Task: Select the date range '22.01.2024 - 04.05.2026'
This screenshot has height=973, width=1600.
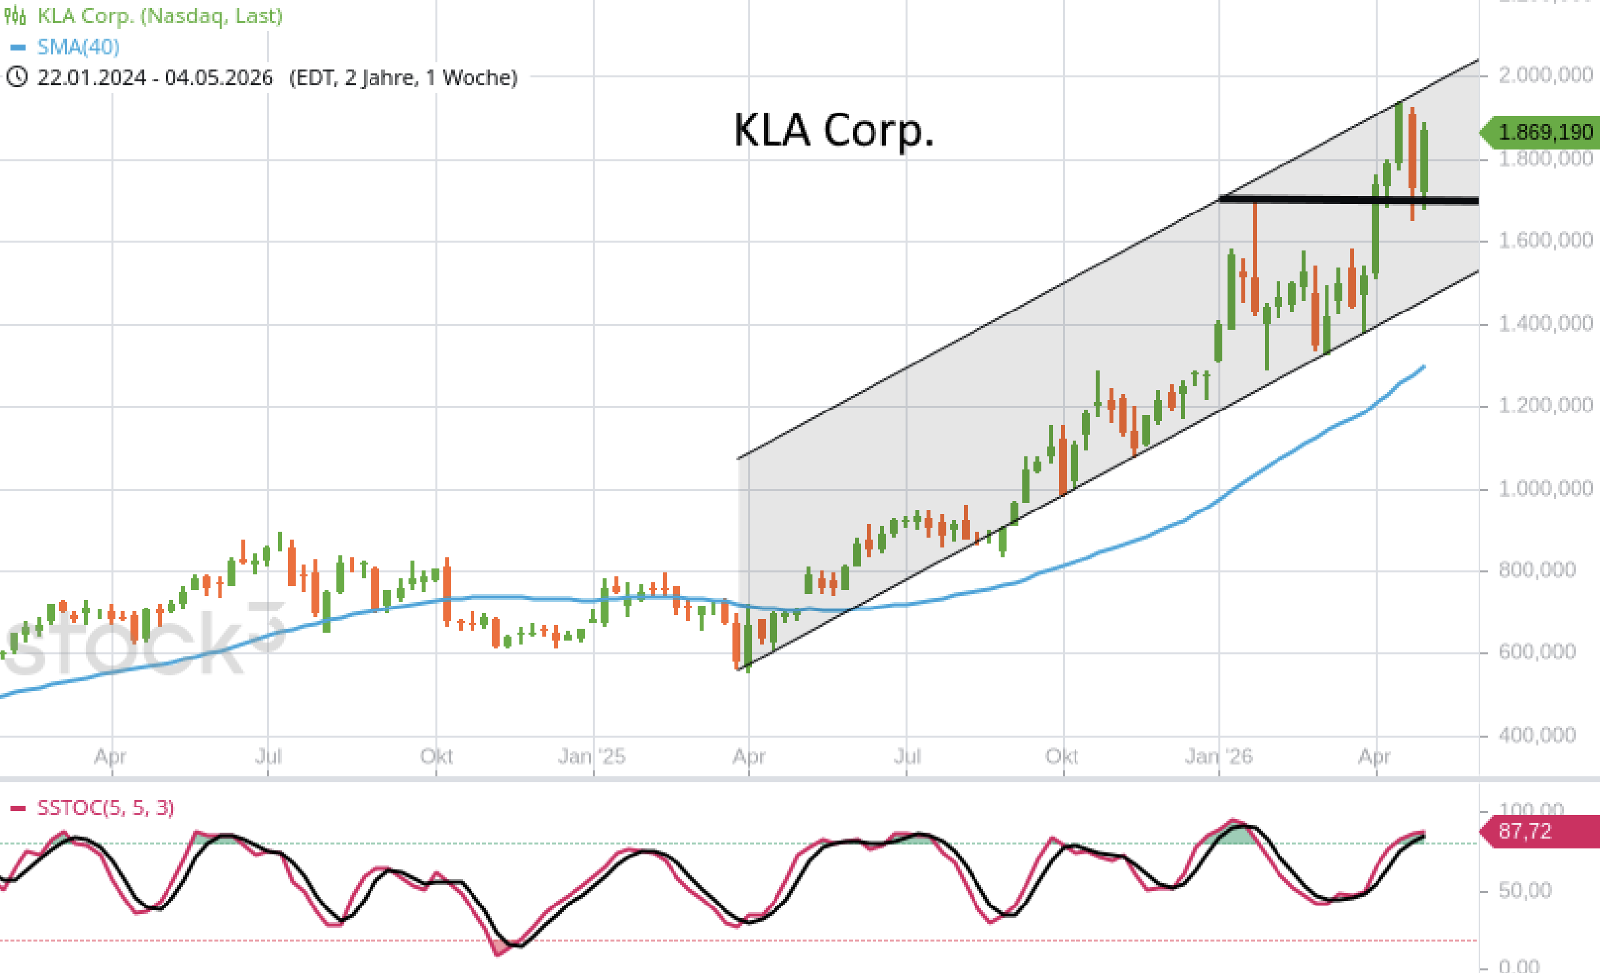Action: tap(155, 78)
